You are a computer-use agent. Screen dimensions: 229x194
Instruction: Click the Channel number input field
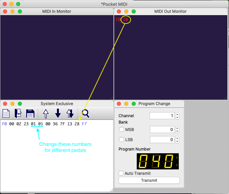point(162,116)
